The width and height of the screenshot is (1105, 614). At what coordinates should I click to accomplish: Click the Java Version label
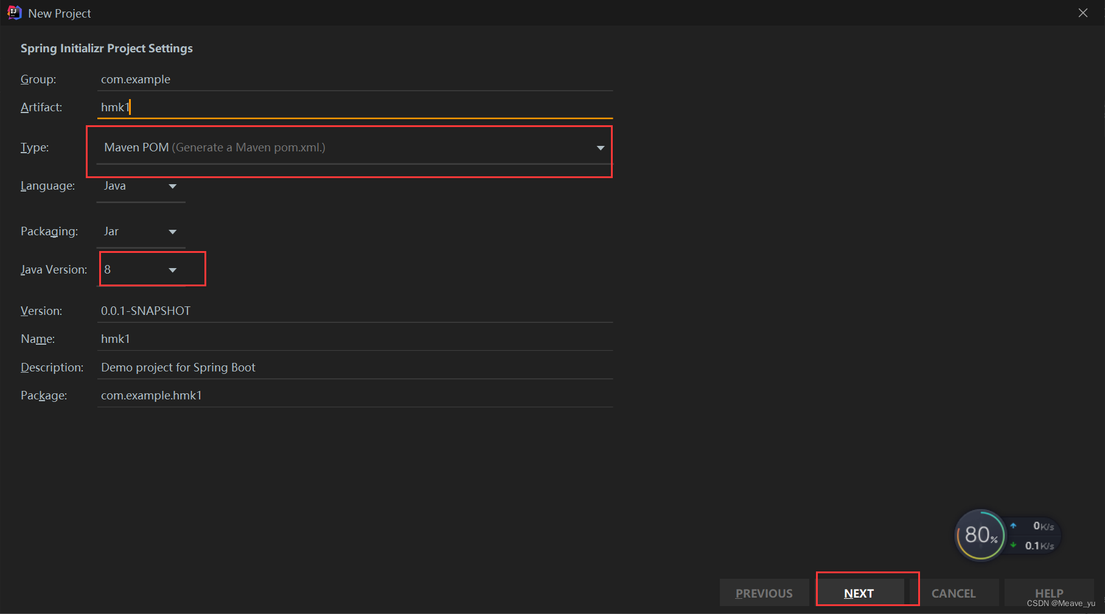point(54,269)
